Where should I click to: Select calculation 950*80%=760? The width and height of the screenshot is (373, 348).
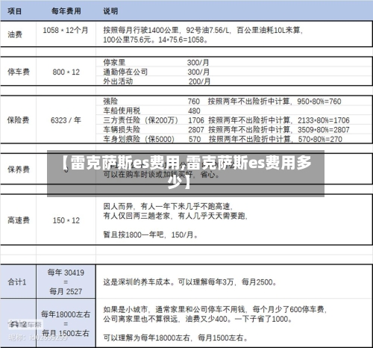click(319, 102)
